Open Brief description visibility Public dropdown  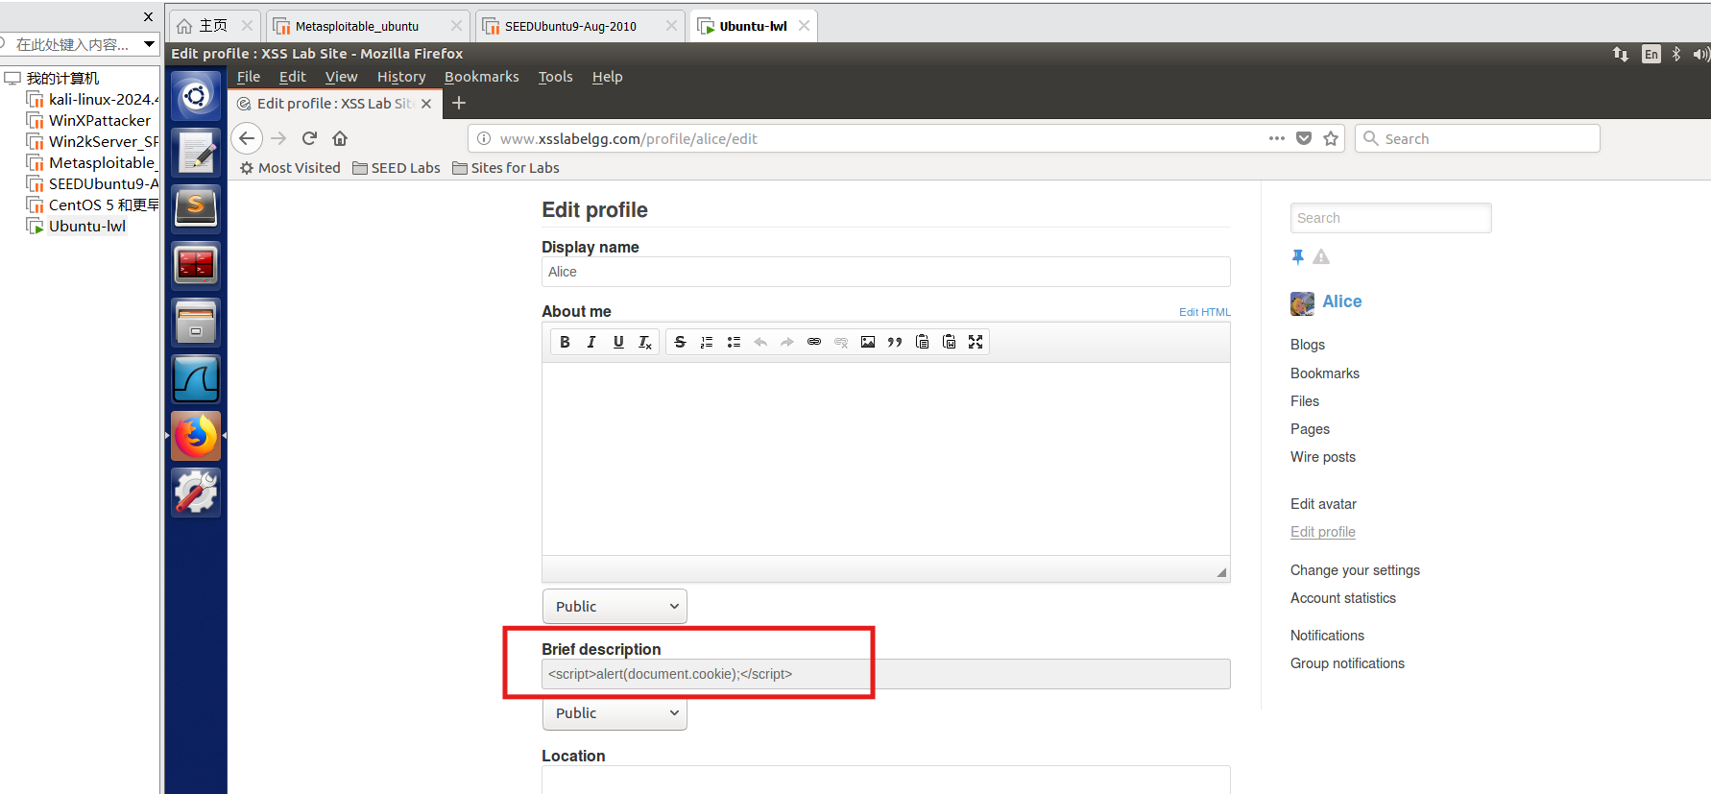pos(615,713)
